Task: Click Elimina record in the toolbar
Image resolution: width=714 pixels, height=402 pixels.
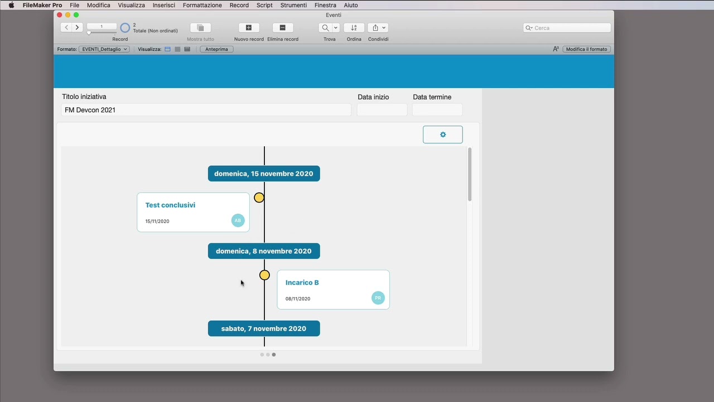Action: tap(283, 28)
